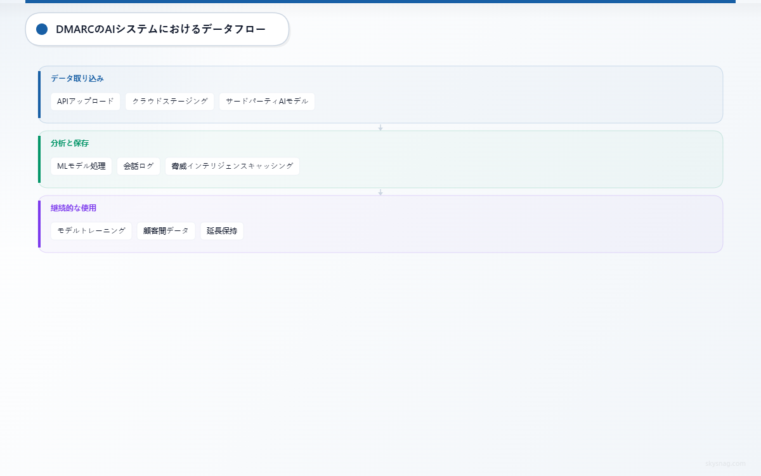Select the データ取り込み section heading
761x476 pixels.
(77, 79)
